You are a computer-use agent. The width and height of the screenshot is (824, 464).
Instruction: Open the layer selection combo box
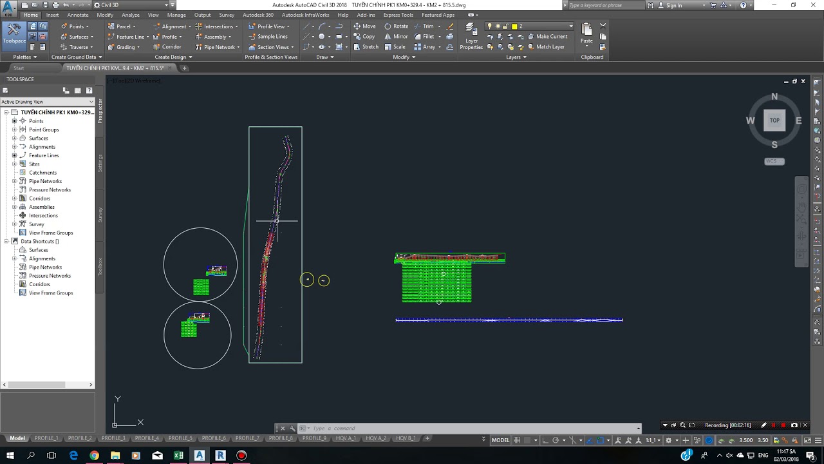[x=530, y=26]
